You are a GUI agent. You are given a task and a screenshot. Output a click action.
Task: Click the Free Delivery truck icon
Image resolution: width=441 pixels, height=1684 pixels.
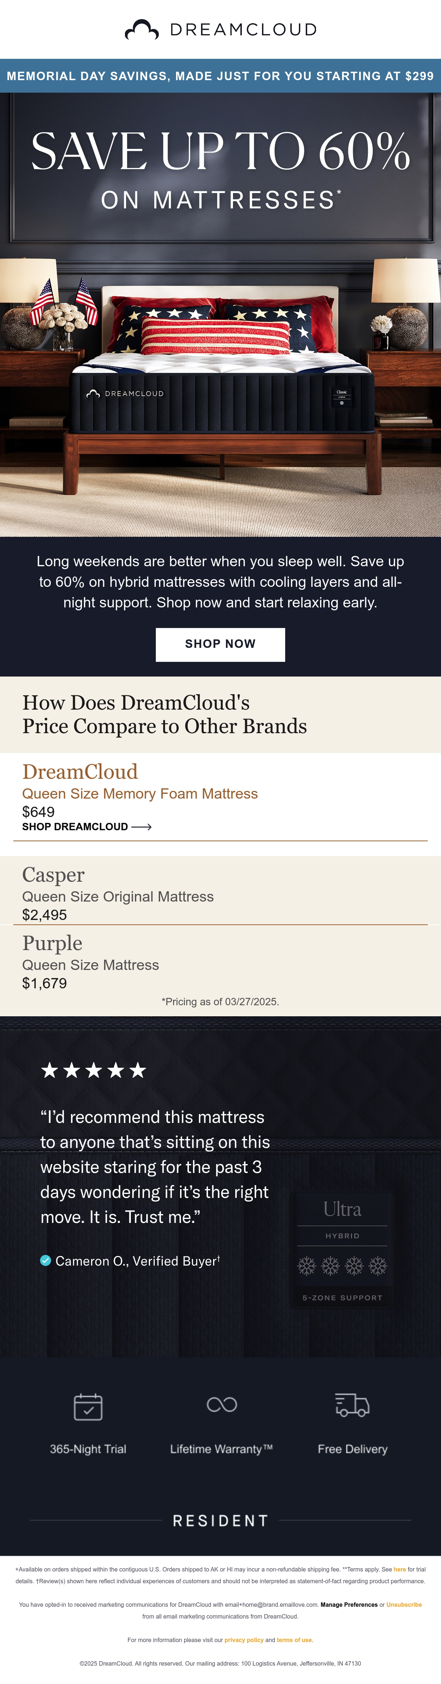pos(352,1405)
